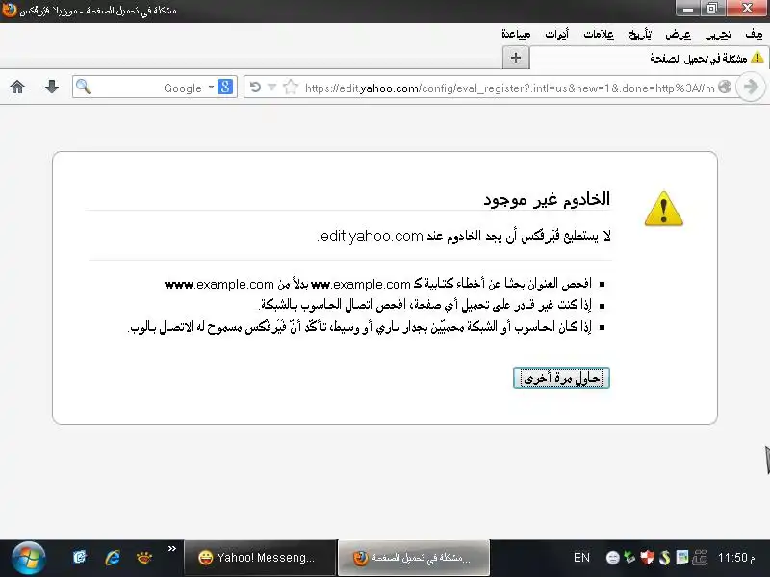Click the Yahoo Messenger smiley tray icon
Image resolution: width=770 pixels, height=577 pixels.
click(x=612, y=558)
